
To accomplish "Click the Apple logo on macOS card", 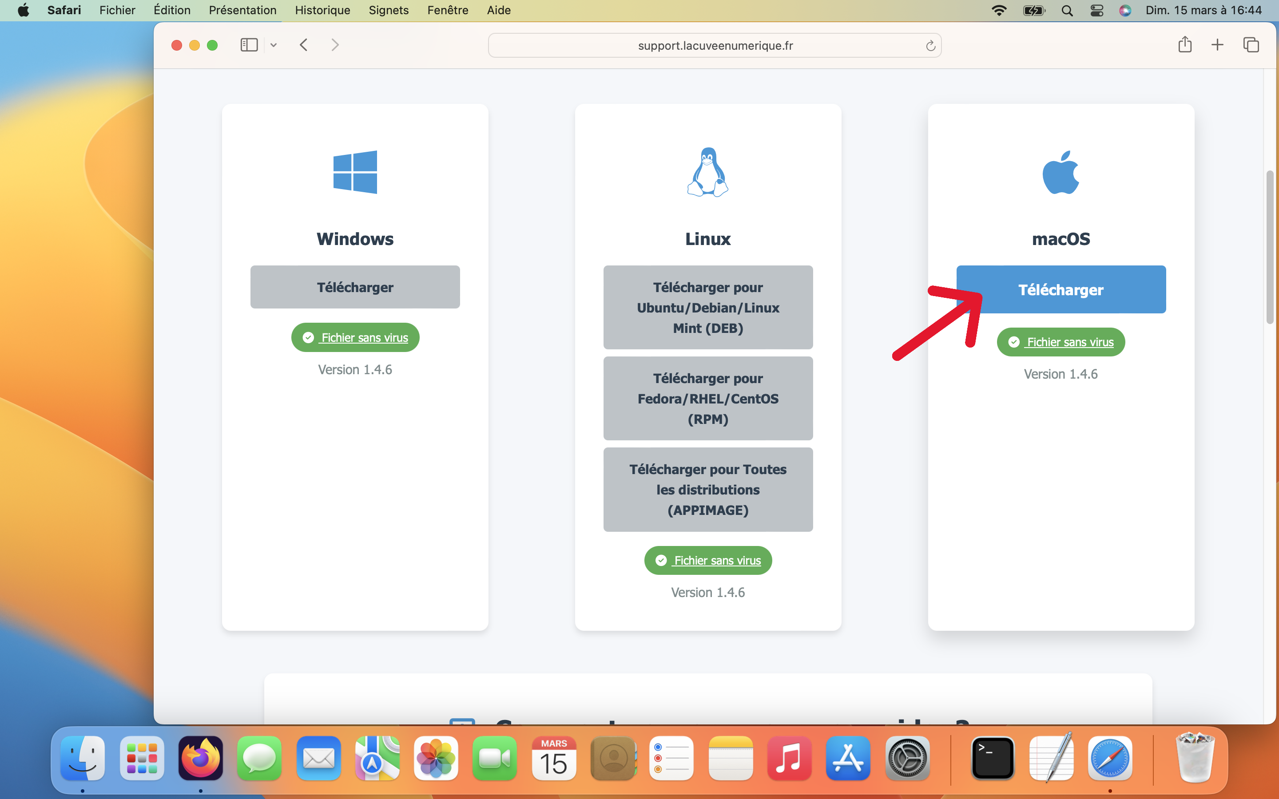I will tap(1061, 172).
